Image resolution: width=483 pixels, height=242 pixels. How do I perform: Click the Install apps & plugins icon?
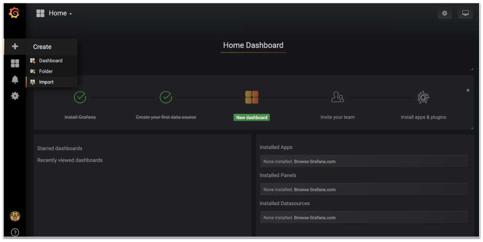pyautogui.click(x=423, y=97)
